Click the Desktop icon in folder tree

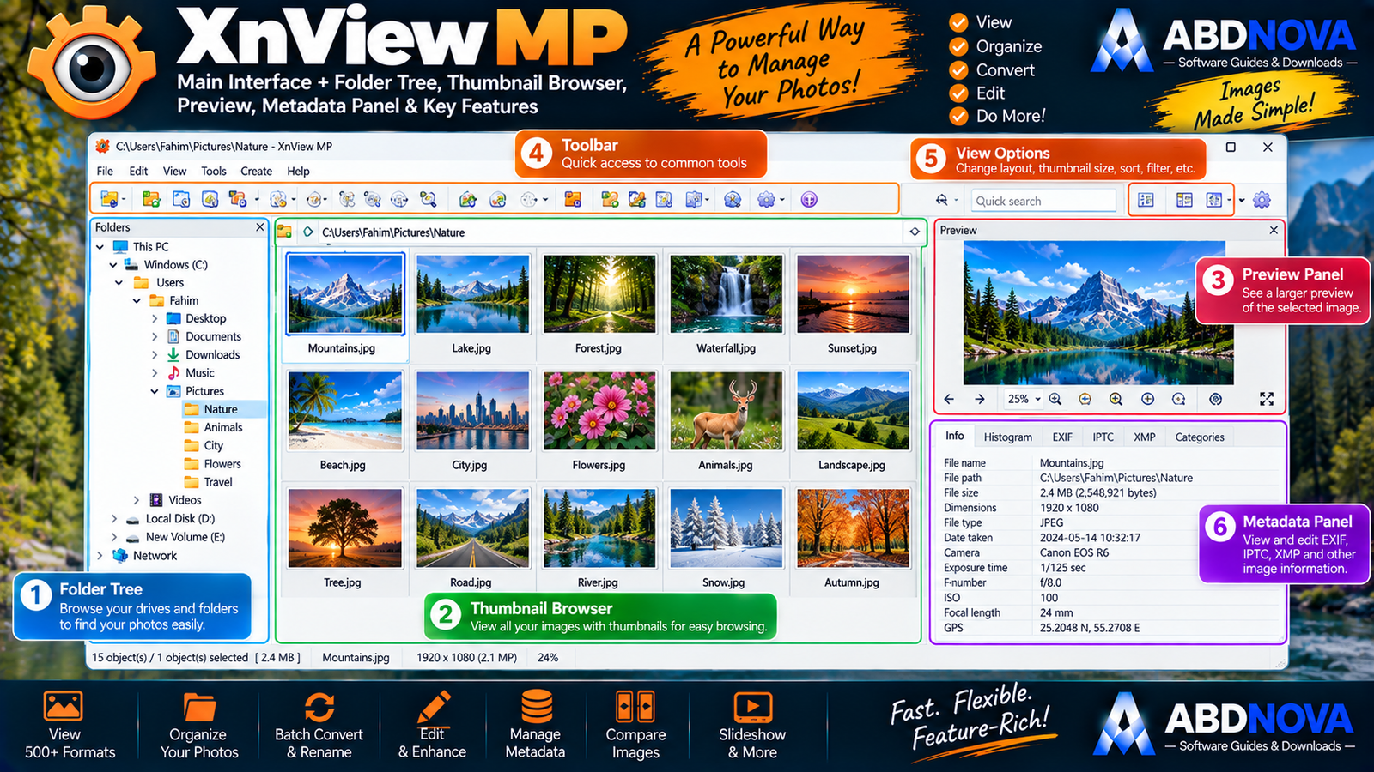tap(173, 319)
